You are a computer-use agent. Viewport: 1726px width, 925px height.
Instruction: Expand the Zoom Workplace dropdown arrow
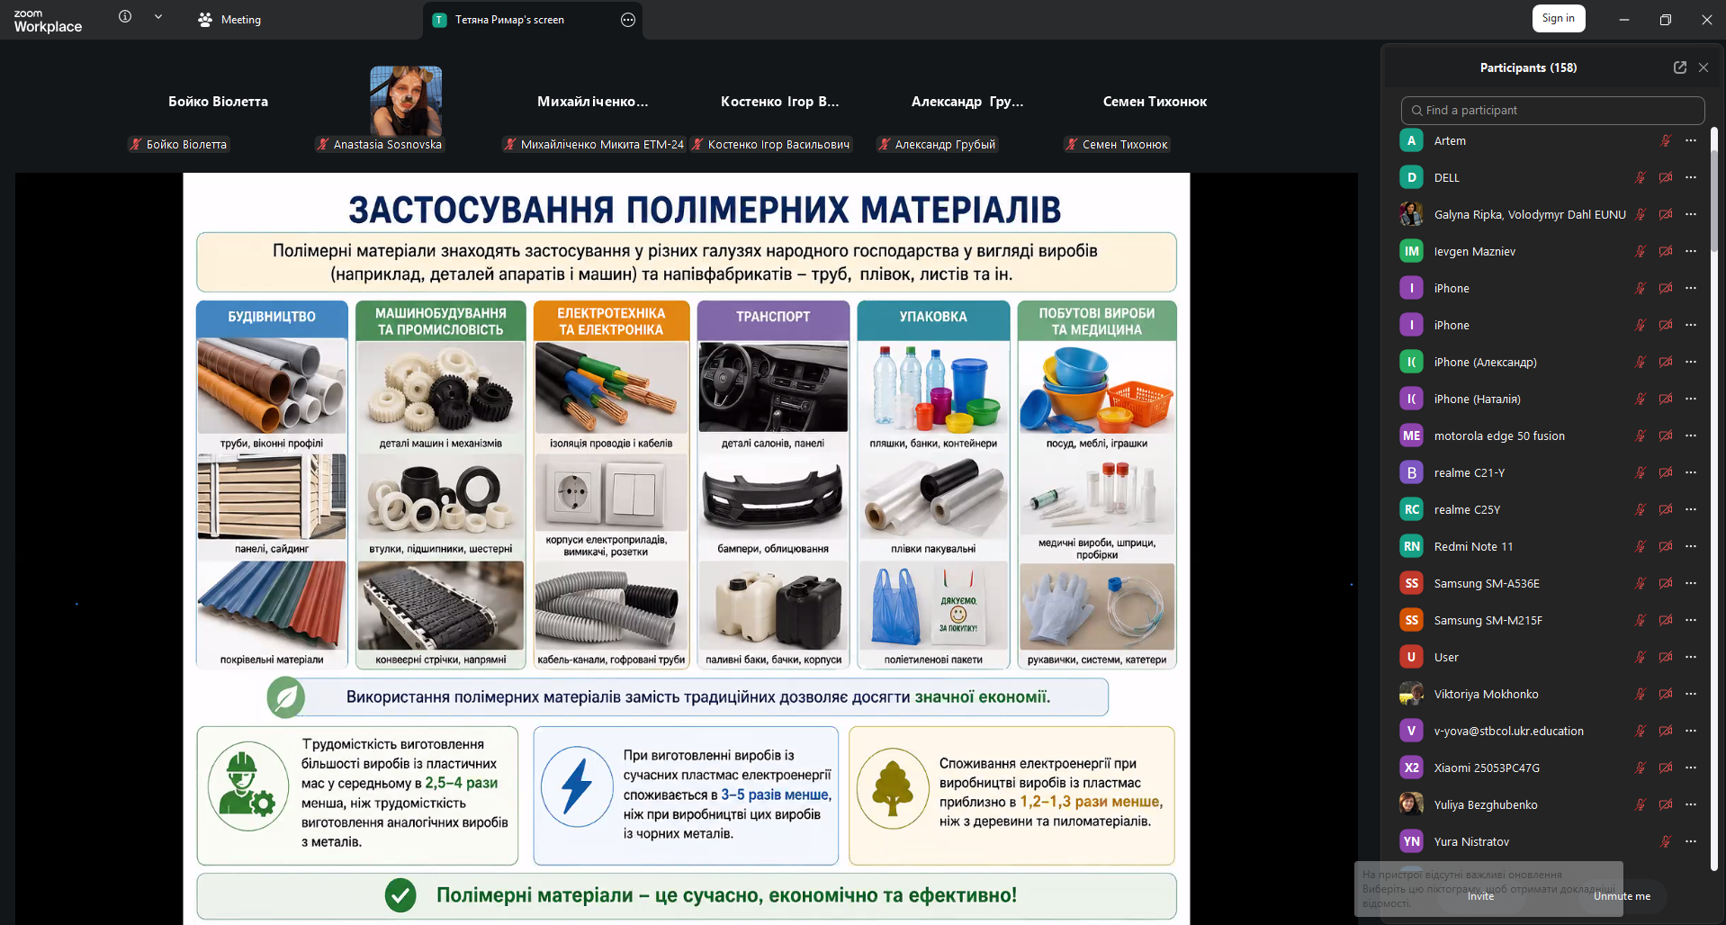click(158, 16)
